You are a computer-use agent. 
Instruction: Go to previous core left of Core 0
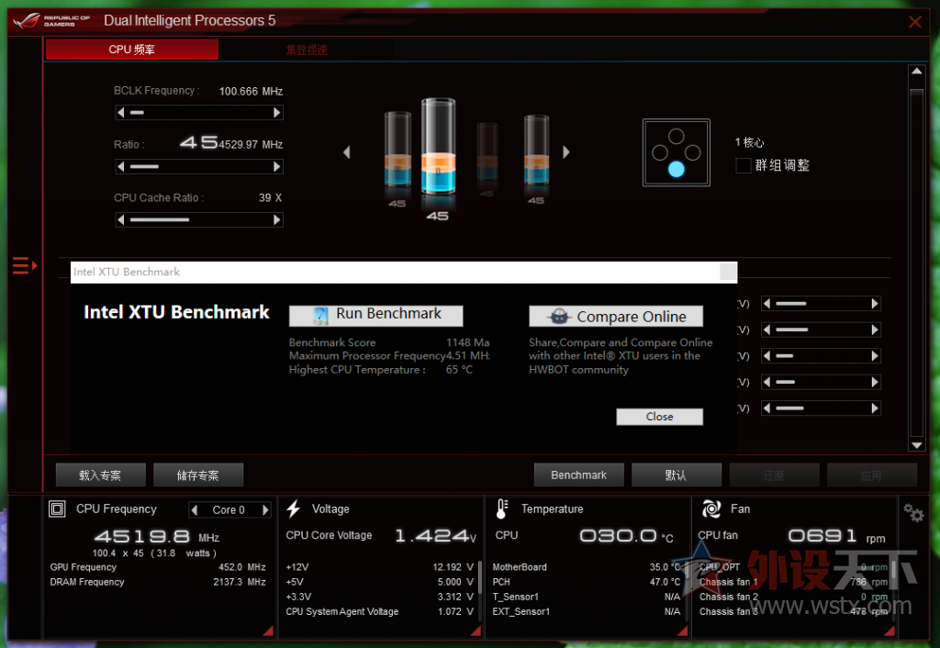195,509
